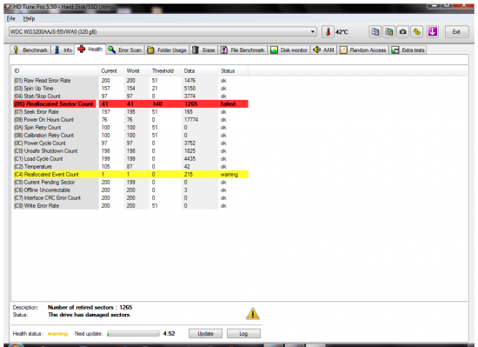Click the warning status in Reallocated Event row

pos(229,175)
